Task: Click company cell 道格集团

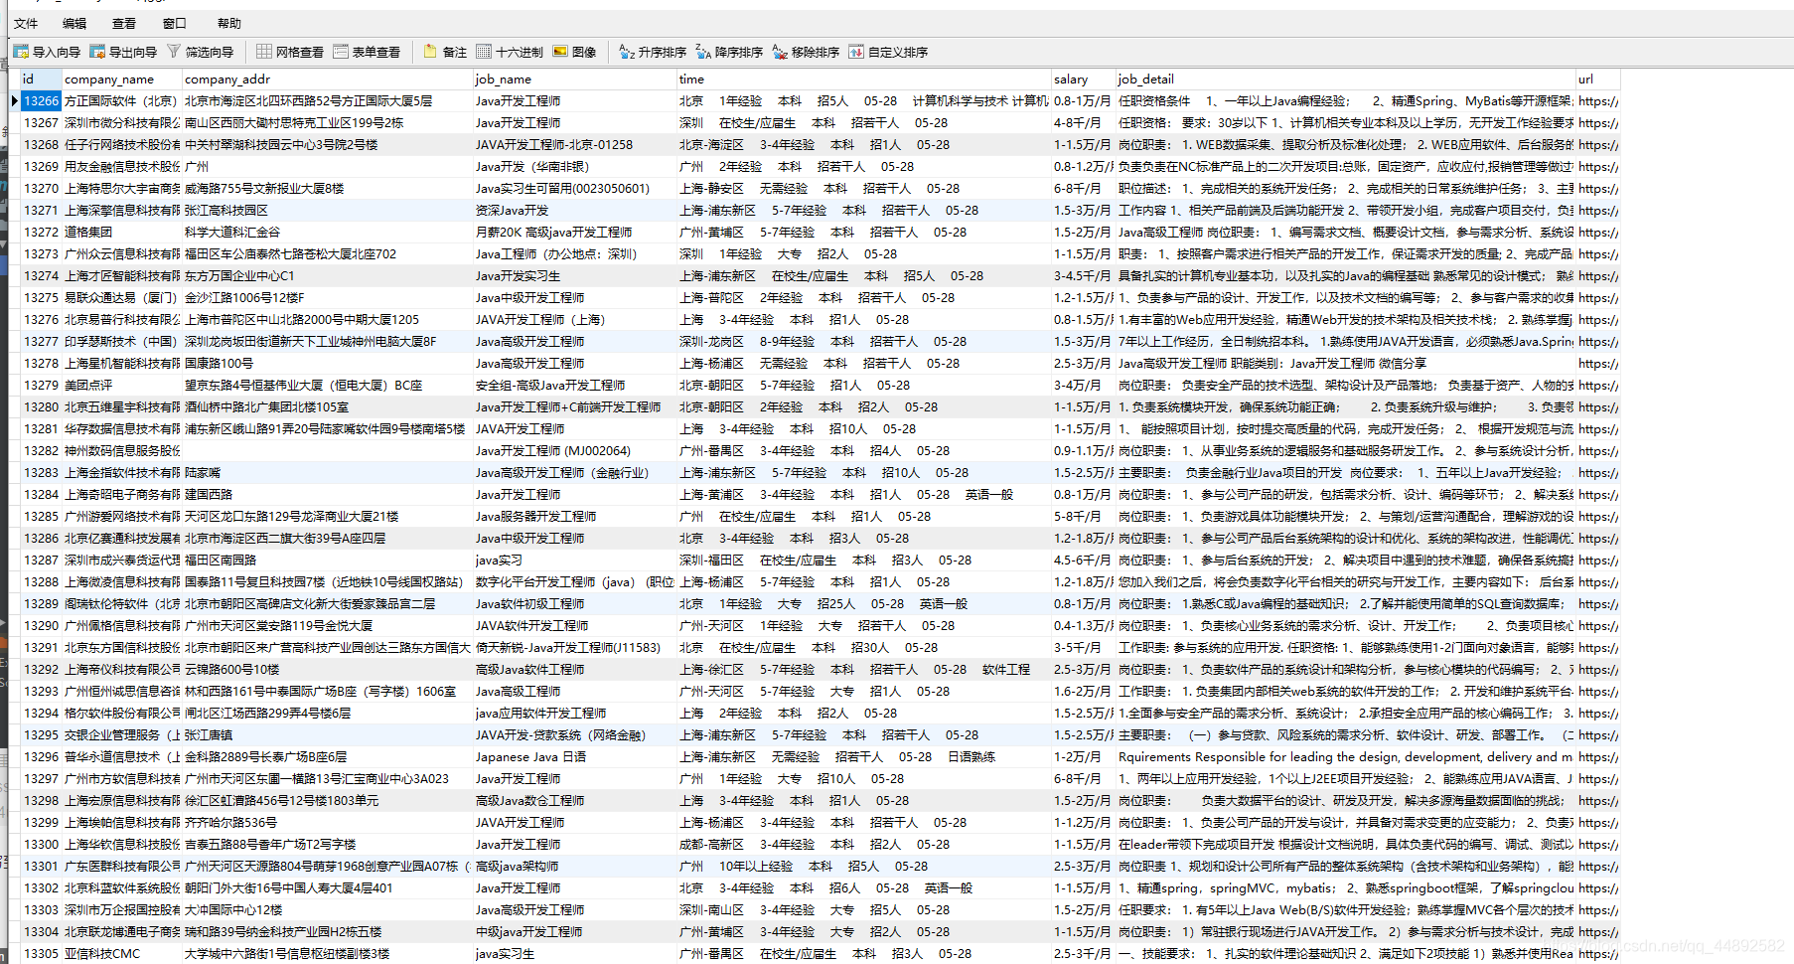Action: tap(121, 232)
